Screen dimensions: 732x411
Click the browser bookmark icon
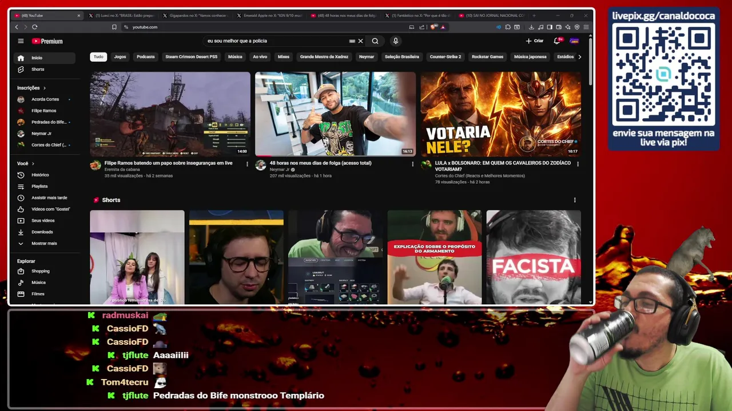[114, 27]
